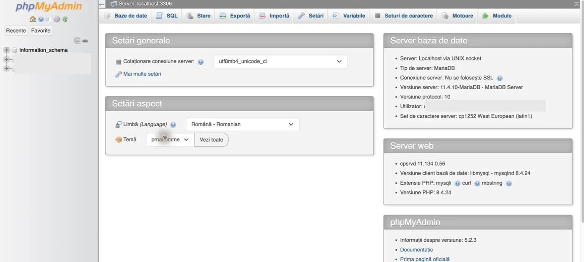Click the Server web panel header
This screenshot has width=584, height=262.
pos(478,146)
